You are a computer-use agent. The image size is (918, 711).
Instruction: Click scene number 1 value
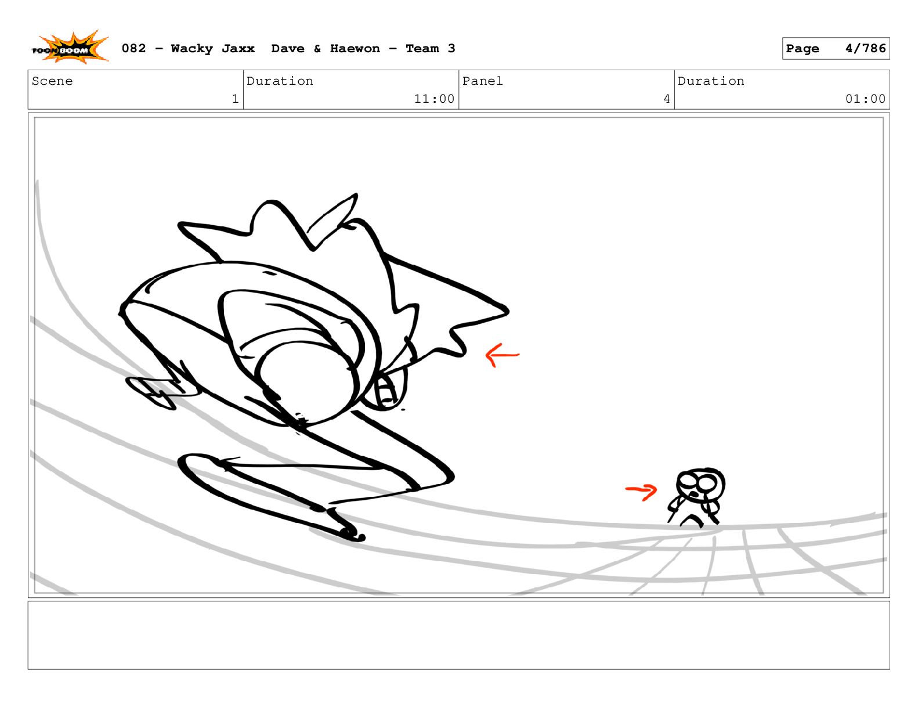click(x=235, y=99)
